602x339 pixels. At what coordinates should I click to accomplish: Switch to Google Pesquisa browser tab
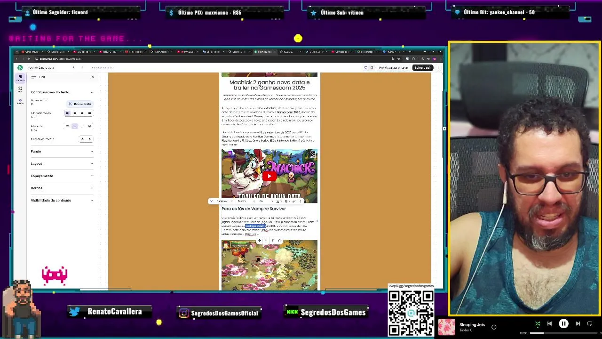coord(213,52)
